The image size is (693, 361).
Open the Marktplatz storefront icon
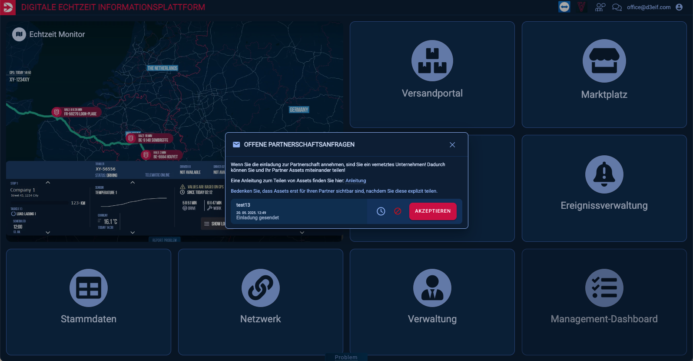604,61
